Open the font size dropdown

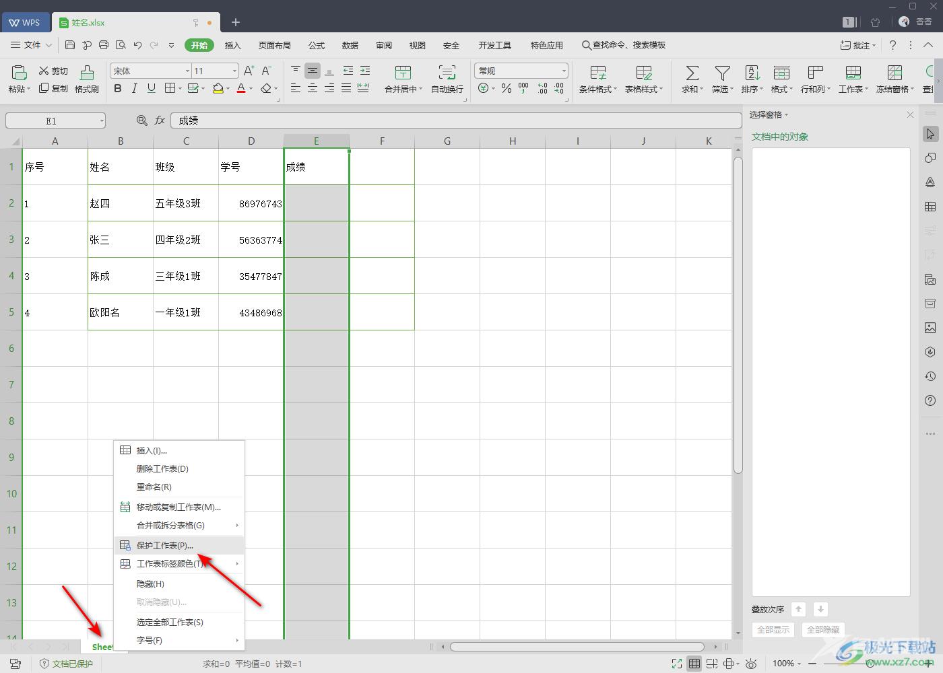(x=234, y=71)
